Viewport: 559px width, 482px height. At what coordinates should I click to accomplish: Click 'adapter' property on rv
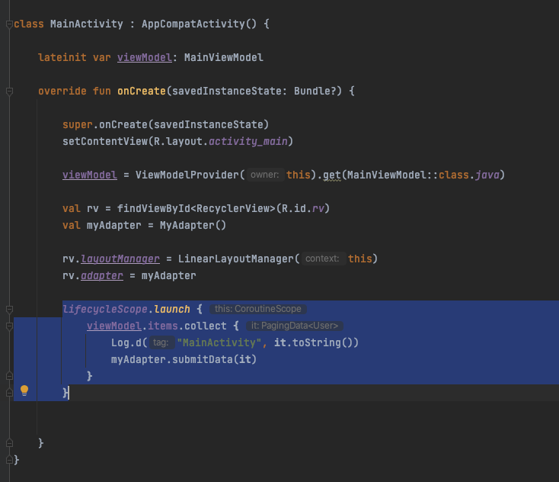coord(102,275)
